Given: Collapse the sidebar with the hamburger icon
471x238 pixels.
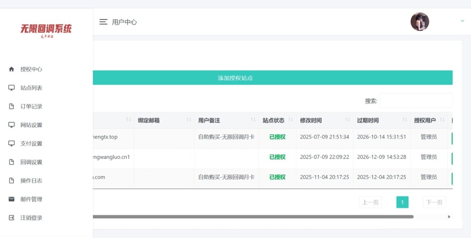Looking at the screenshot, I should 103,22.
